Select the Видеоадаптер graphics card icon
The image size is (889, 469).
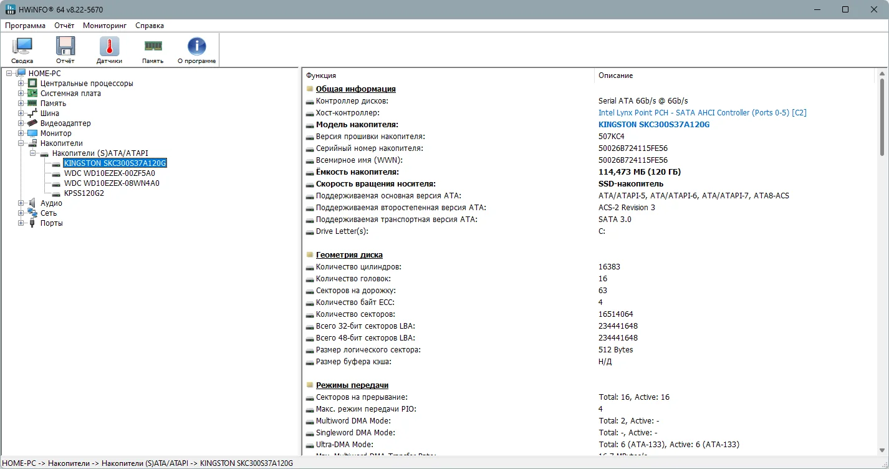[32, 123]
